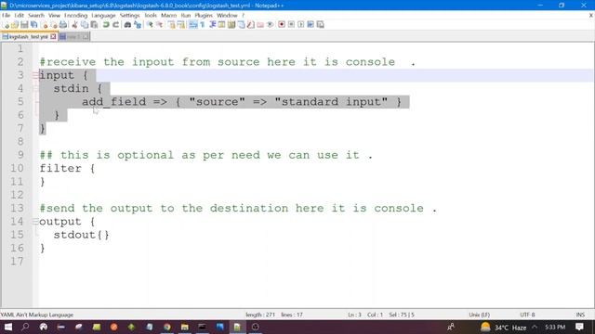Collapse the output block fold marker
Viewport: 595px width, 334px height.
(35, 222)
